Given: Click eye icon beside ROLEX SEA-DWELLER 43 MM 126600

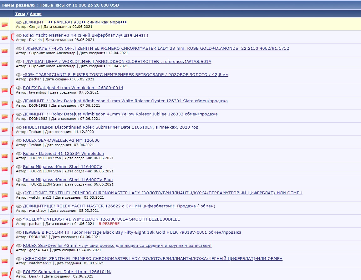Looking at the screenshot, I should pos(19,140).
